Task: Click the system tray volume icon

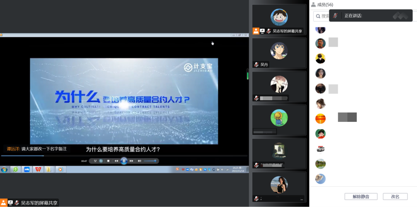Action: click(222, 169)
